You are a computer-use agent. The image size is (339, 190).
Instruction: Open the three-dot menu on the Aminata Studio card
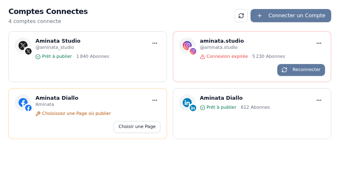pos(155,43)
